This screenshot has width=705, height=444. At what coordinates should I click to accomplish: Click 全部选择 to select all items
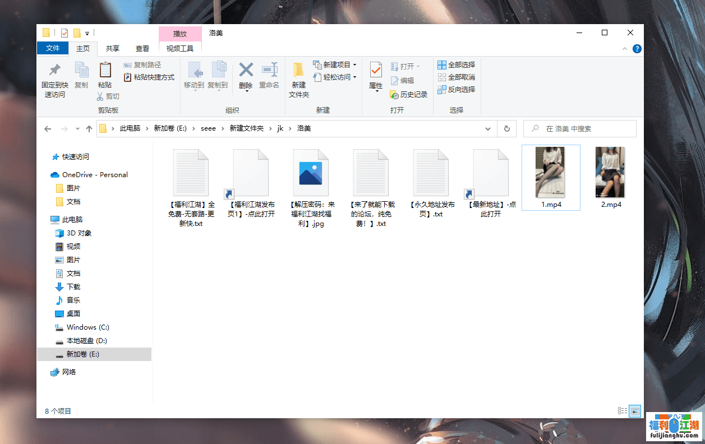[457, 64]
